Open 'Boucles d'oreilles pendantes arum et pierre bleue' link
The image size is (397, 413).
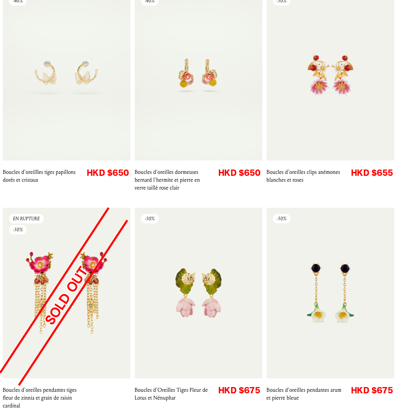point(304,394)
